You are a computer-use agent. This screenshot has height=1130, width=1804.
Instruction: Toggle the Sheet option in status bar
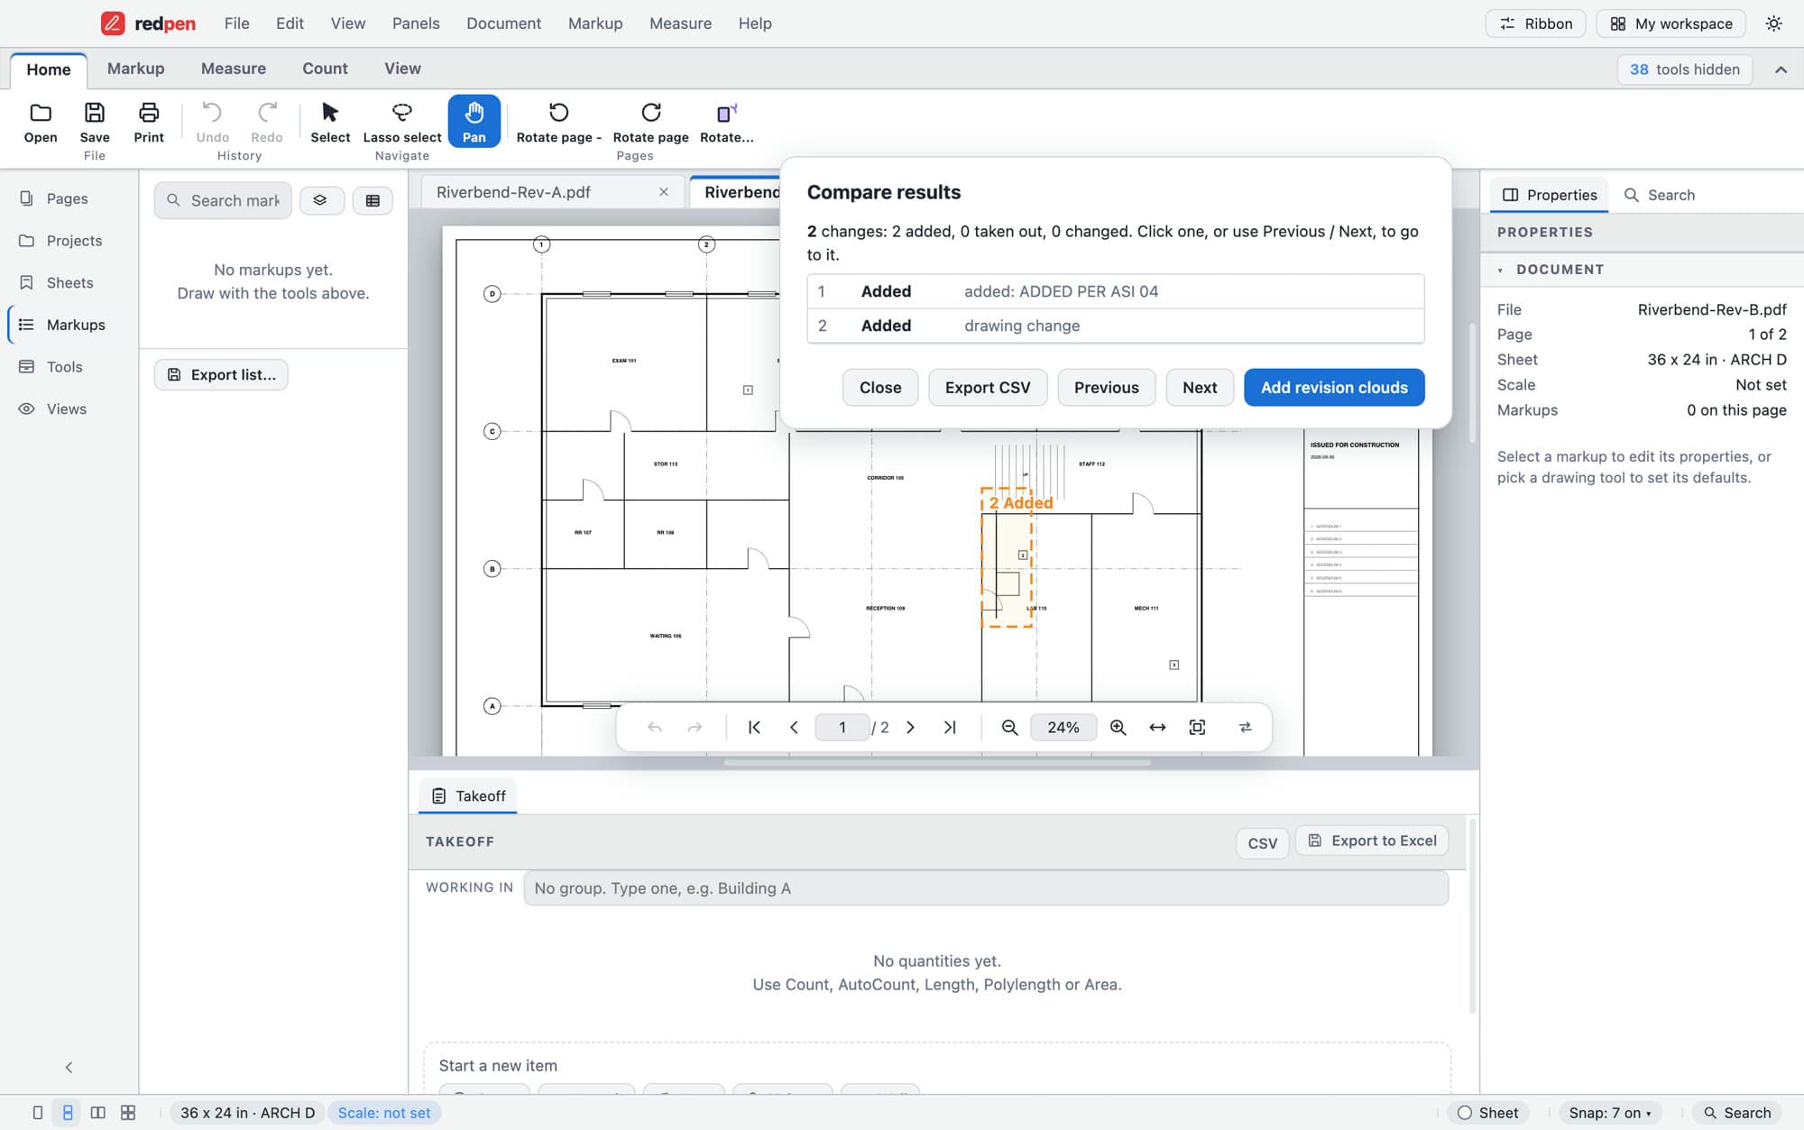(1488, 1113)
